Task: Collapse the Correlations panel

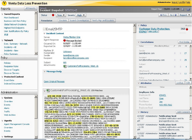Action: coord(139,42)
